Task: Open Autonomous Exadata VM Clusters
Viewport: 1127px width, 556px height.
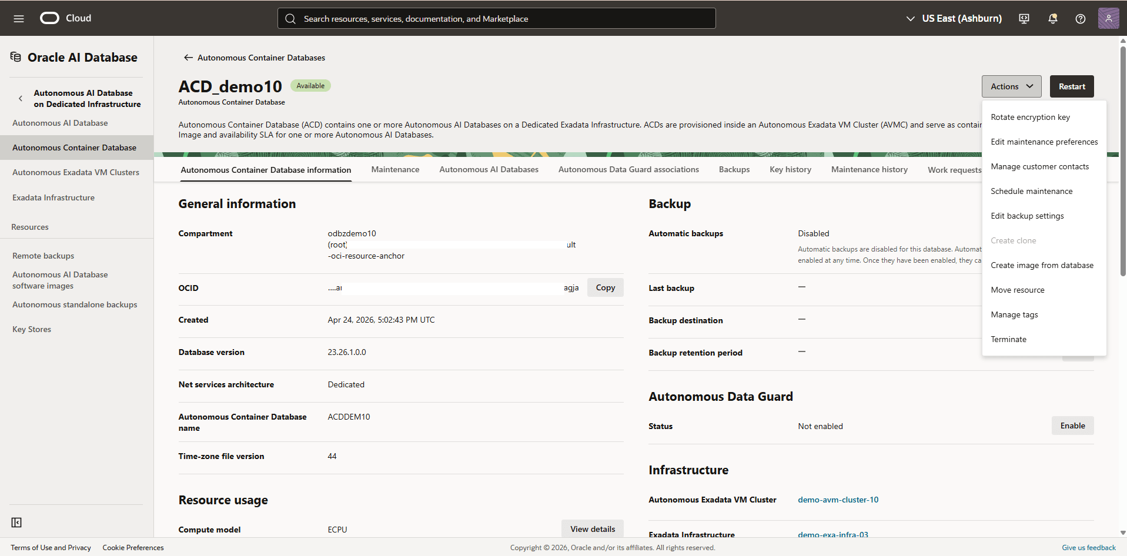Action: (x=76, y=172)
